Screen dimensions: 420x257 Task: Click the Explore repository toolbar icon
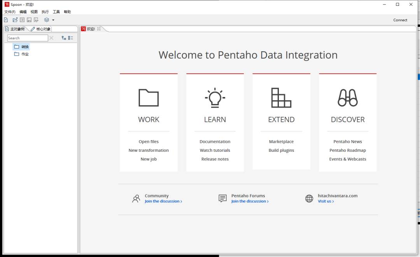point(22,20)
